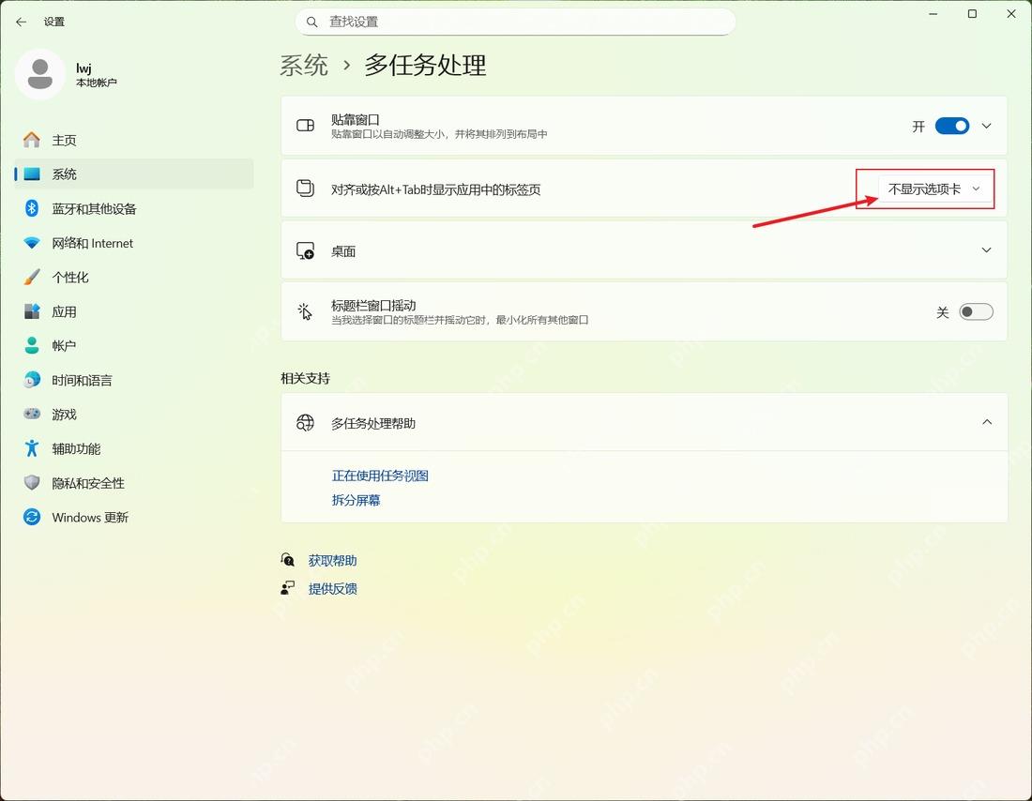Select 时间和语言 in sidebar
1032x801 pixels.
pos(133,380)
